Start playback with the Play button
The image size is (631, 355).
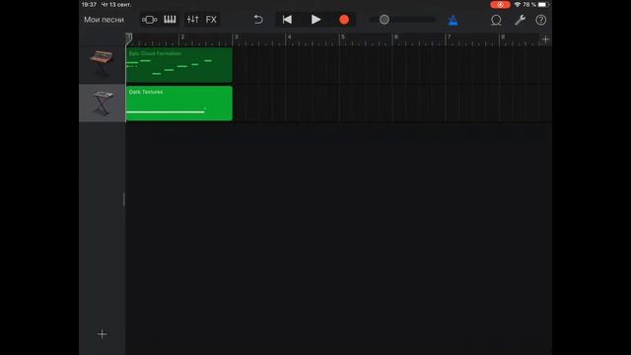(x=315, y=20)
